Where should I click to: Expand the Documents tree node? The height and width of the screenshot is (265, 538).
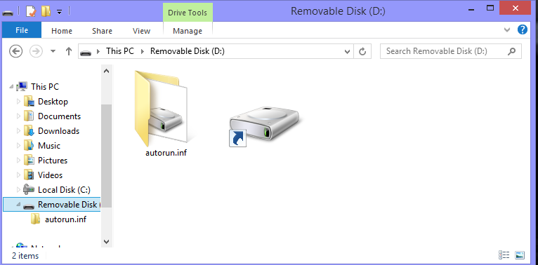(18, 116)
